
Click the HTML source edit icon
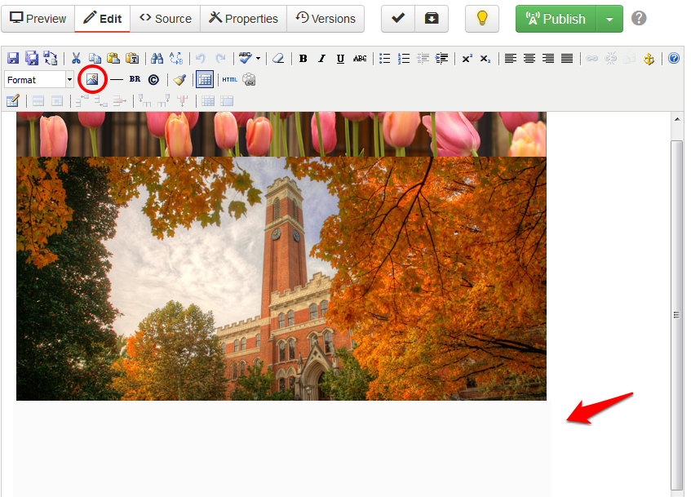[229, 80]
